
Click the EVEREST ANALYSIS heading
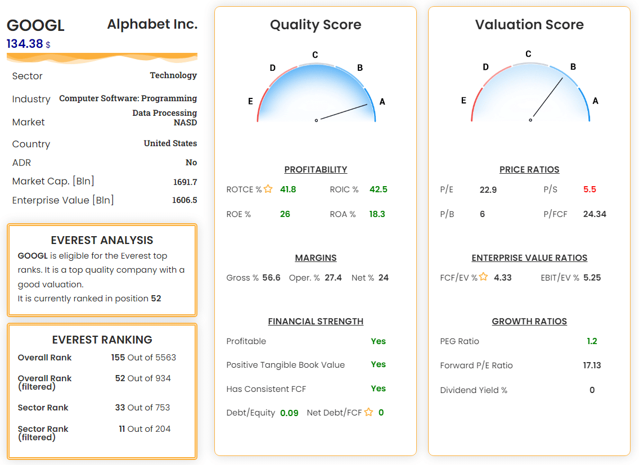pos(102,241)
